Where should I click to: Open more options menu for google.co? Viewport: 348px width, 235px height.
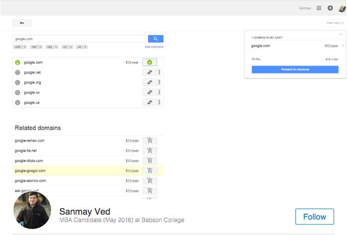click(159, 92)
